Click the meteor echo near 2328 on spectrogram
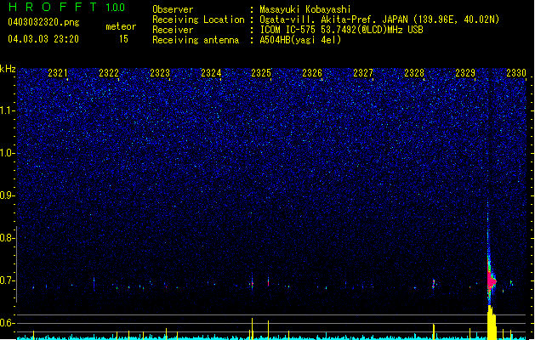 pos(434,283)
